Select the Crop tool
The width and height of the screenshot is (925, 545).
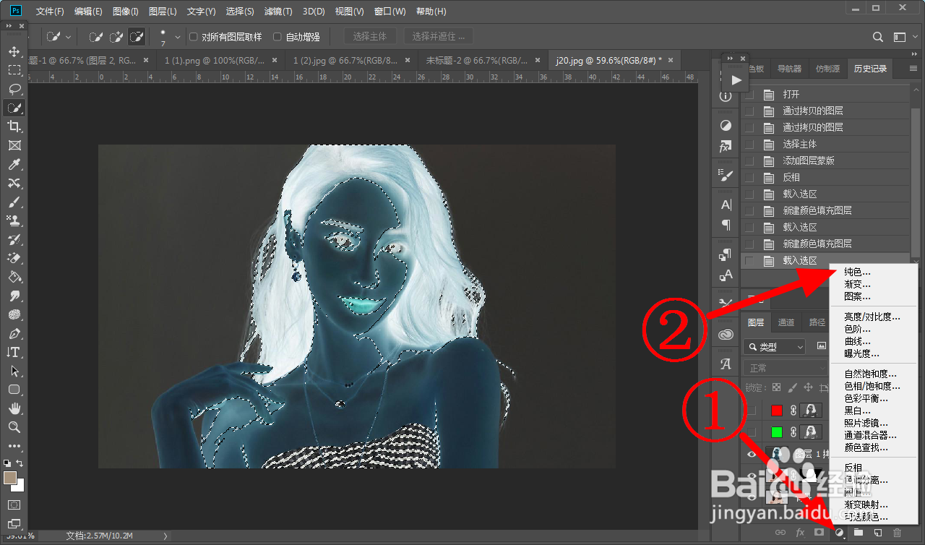pyautogui.click(x=14, y=126)
